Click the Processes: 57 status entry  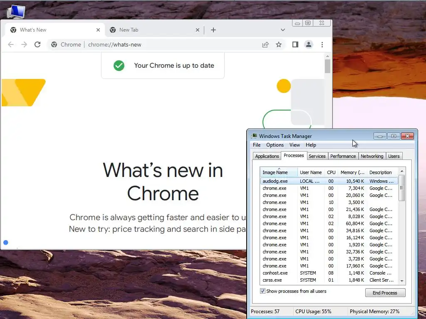coord(265,312)
